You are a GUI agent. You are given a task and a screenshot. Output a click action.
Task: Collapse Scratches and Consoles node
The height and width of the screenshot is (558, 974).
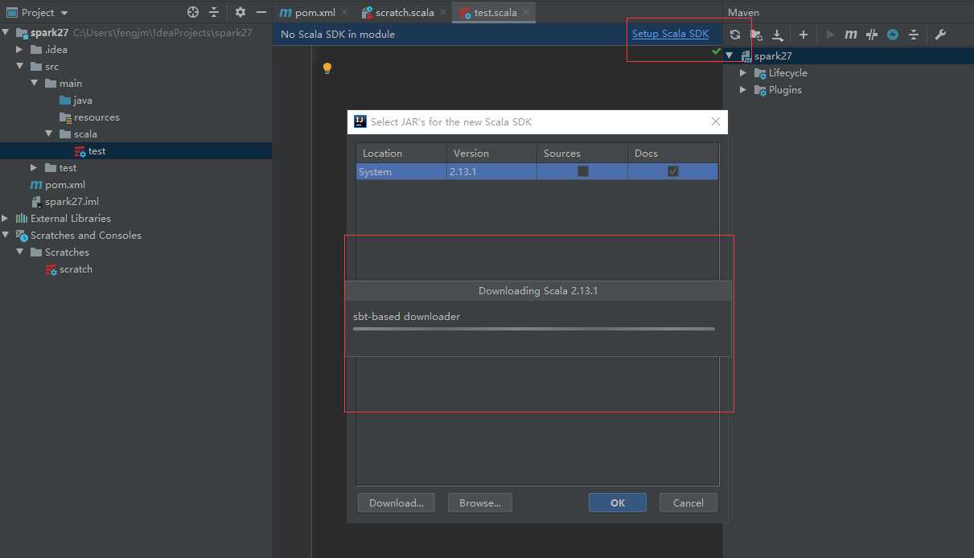tap(6, 236)
